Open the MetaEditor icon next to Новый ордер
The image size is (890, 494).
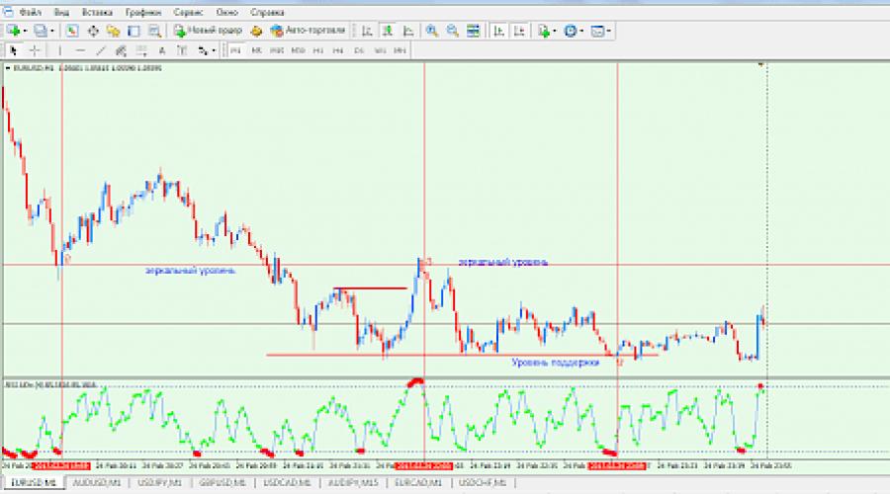coord(256,31)
